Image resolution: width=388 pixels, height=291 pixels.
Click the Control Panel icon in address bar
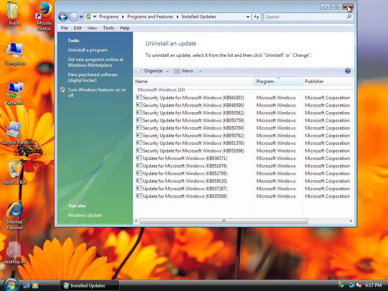pos(88,17)
